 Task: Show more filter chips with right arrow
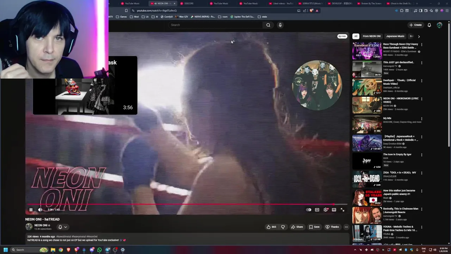(x=419, y=36)
